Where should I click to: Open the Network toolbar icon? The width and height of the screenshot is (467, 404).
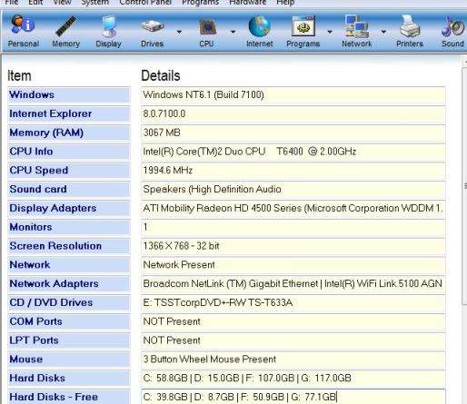[x=357, y=31]
